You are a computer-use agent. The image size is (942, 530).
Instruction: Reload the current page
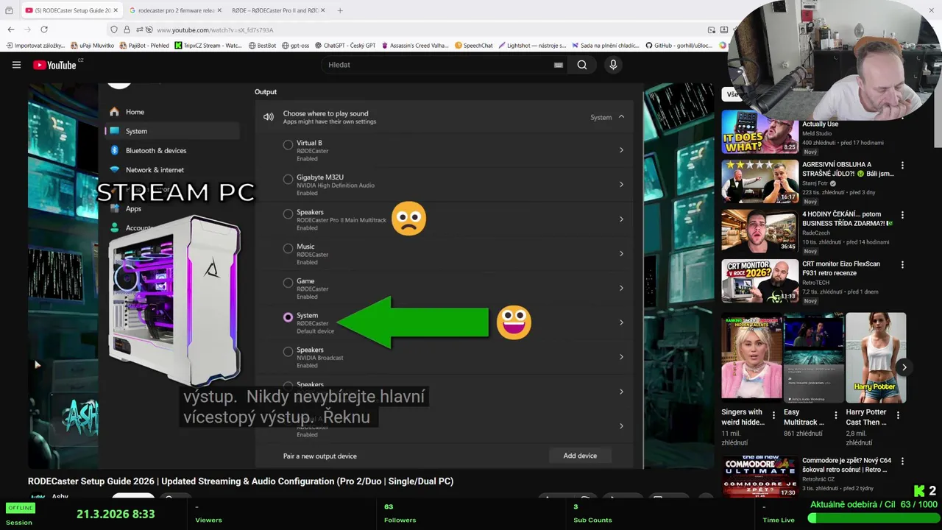point(44,29)
